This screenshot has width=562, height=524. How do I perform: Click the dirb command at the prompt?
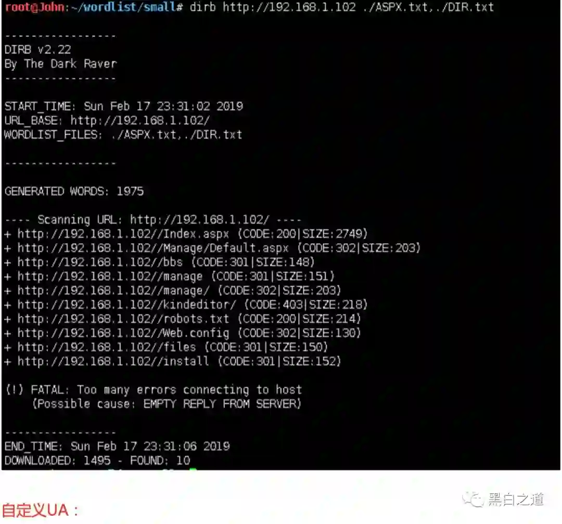pyautogui.click(x=341, y=7)
